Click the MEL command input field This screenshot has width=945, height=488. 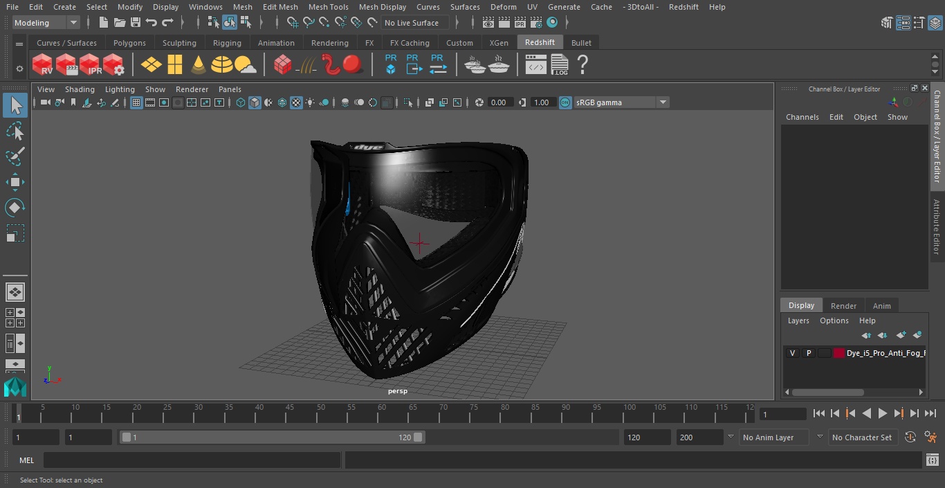[192, 460]
